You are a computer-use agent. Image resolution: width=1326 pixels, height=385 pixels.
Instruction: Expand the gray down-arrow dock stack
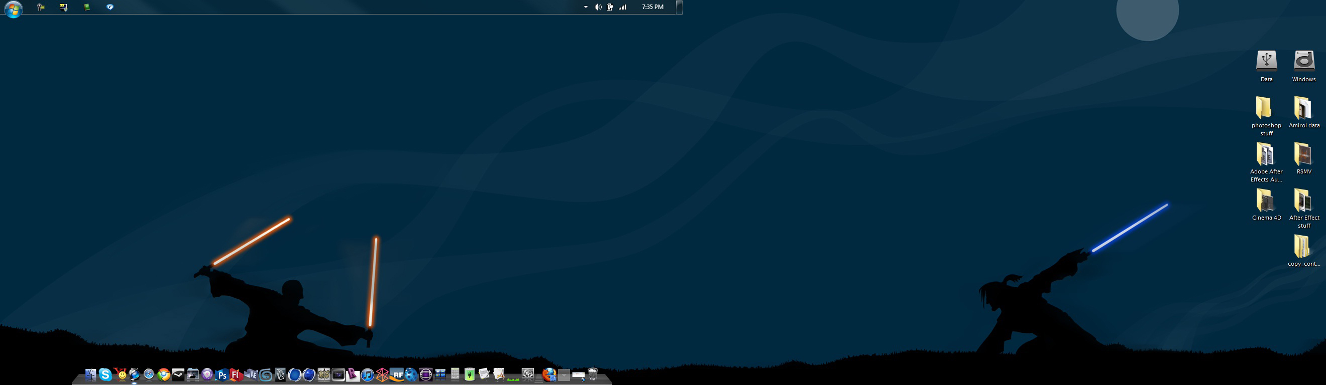click(564, 376)
